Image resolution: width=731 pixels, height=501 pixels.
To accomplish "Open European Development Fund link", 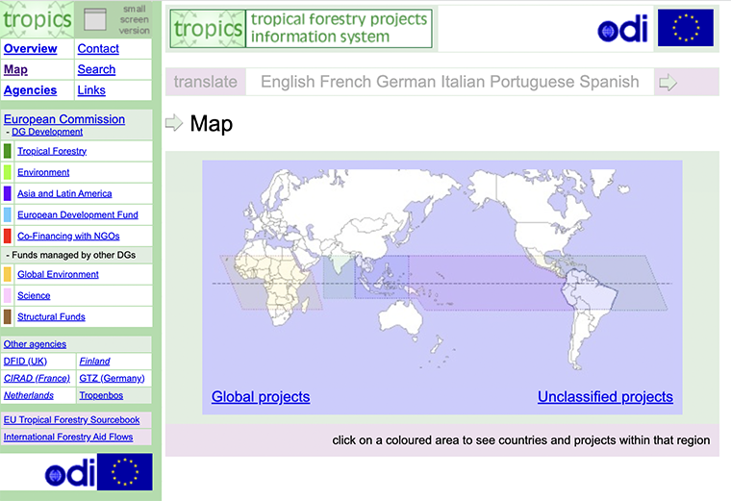I will coord(78,214).
